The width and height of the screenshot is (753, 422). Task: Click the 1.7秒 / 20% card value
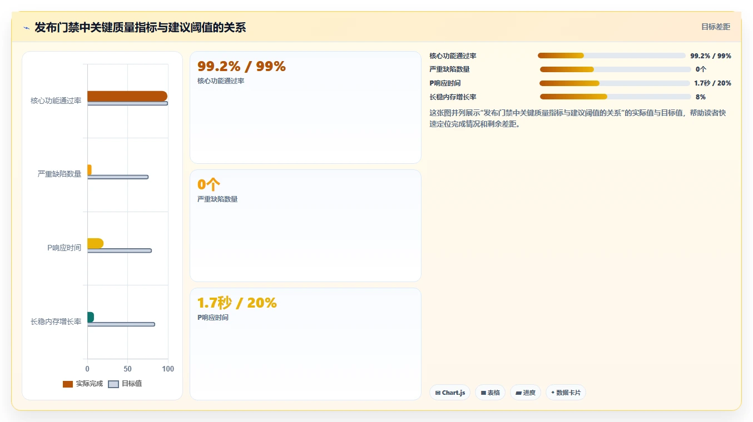click(237, 303)
